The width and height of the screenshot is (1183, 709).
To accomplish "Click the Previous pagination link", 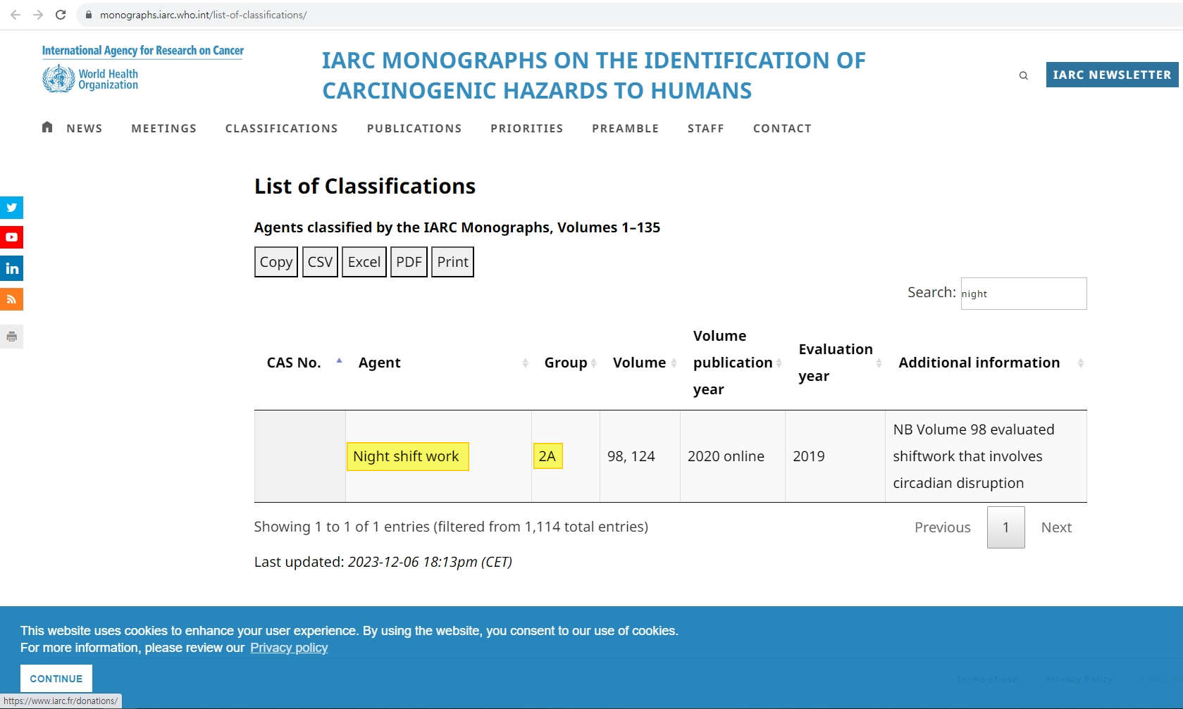I will pyautogui.click(x=943, y=527).
